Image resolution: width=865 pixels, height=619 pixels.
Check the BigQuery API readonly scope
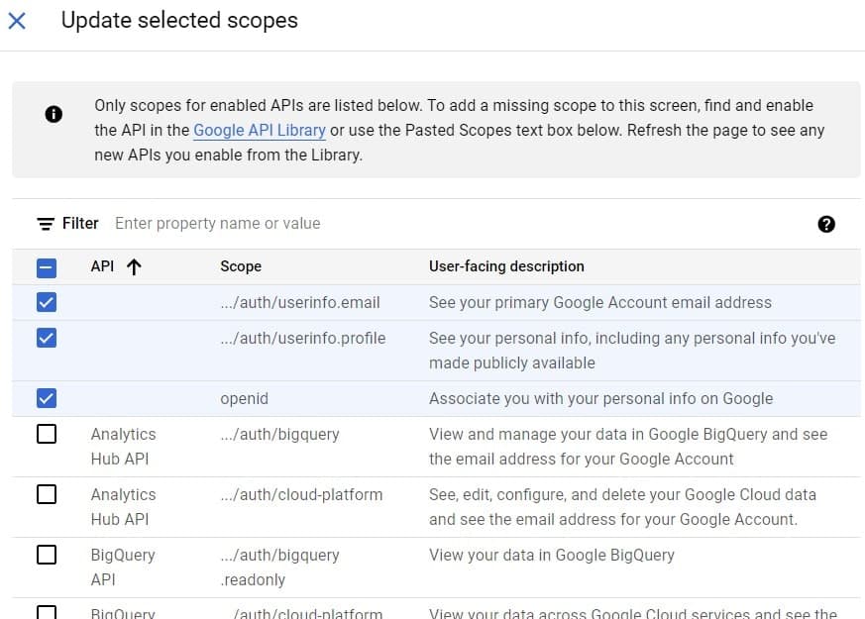point(46,555)
